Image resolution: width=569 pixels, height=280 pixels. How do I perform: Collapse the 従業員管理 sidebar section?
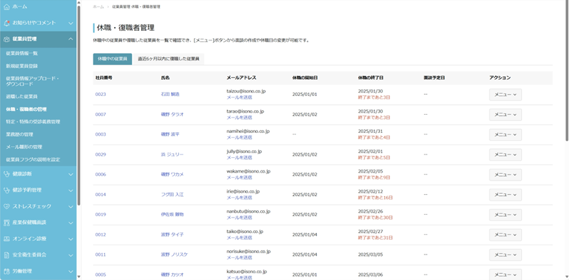pyautogui.click(x=71, y=39)
